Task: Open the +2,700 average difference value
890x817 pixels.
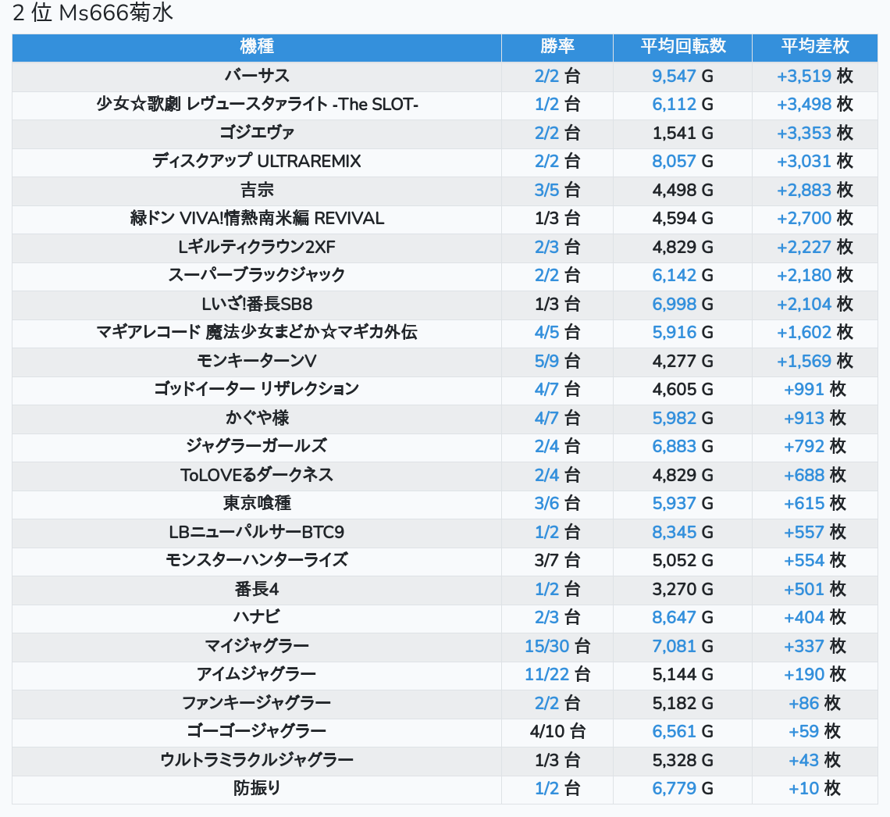Action: coord(803,219)
